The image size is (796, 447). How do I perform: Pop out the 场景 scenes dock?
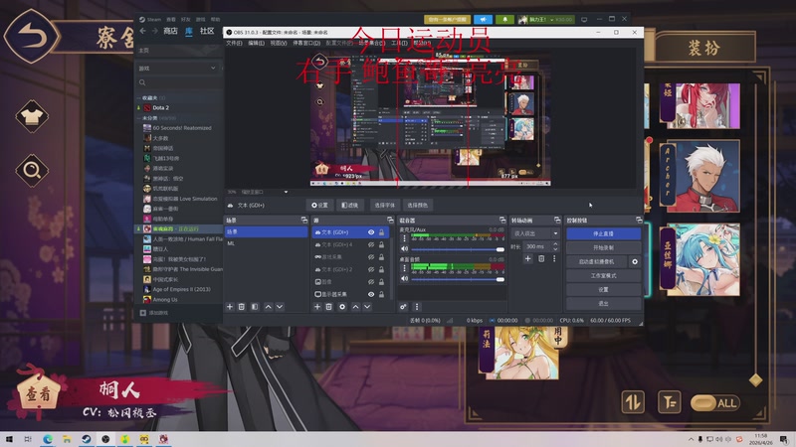304,220
